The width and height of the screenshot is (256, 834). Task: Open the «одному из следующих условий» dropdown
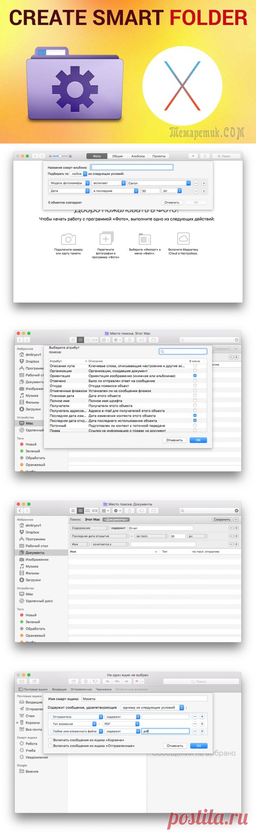click(152, 708)
